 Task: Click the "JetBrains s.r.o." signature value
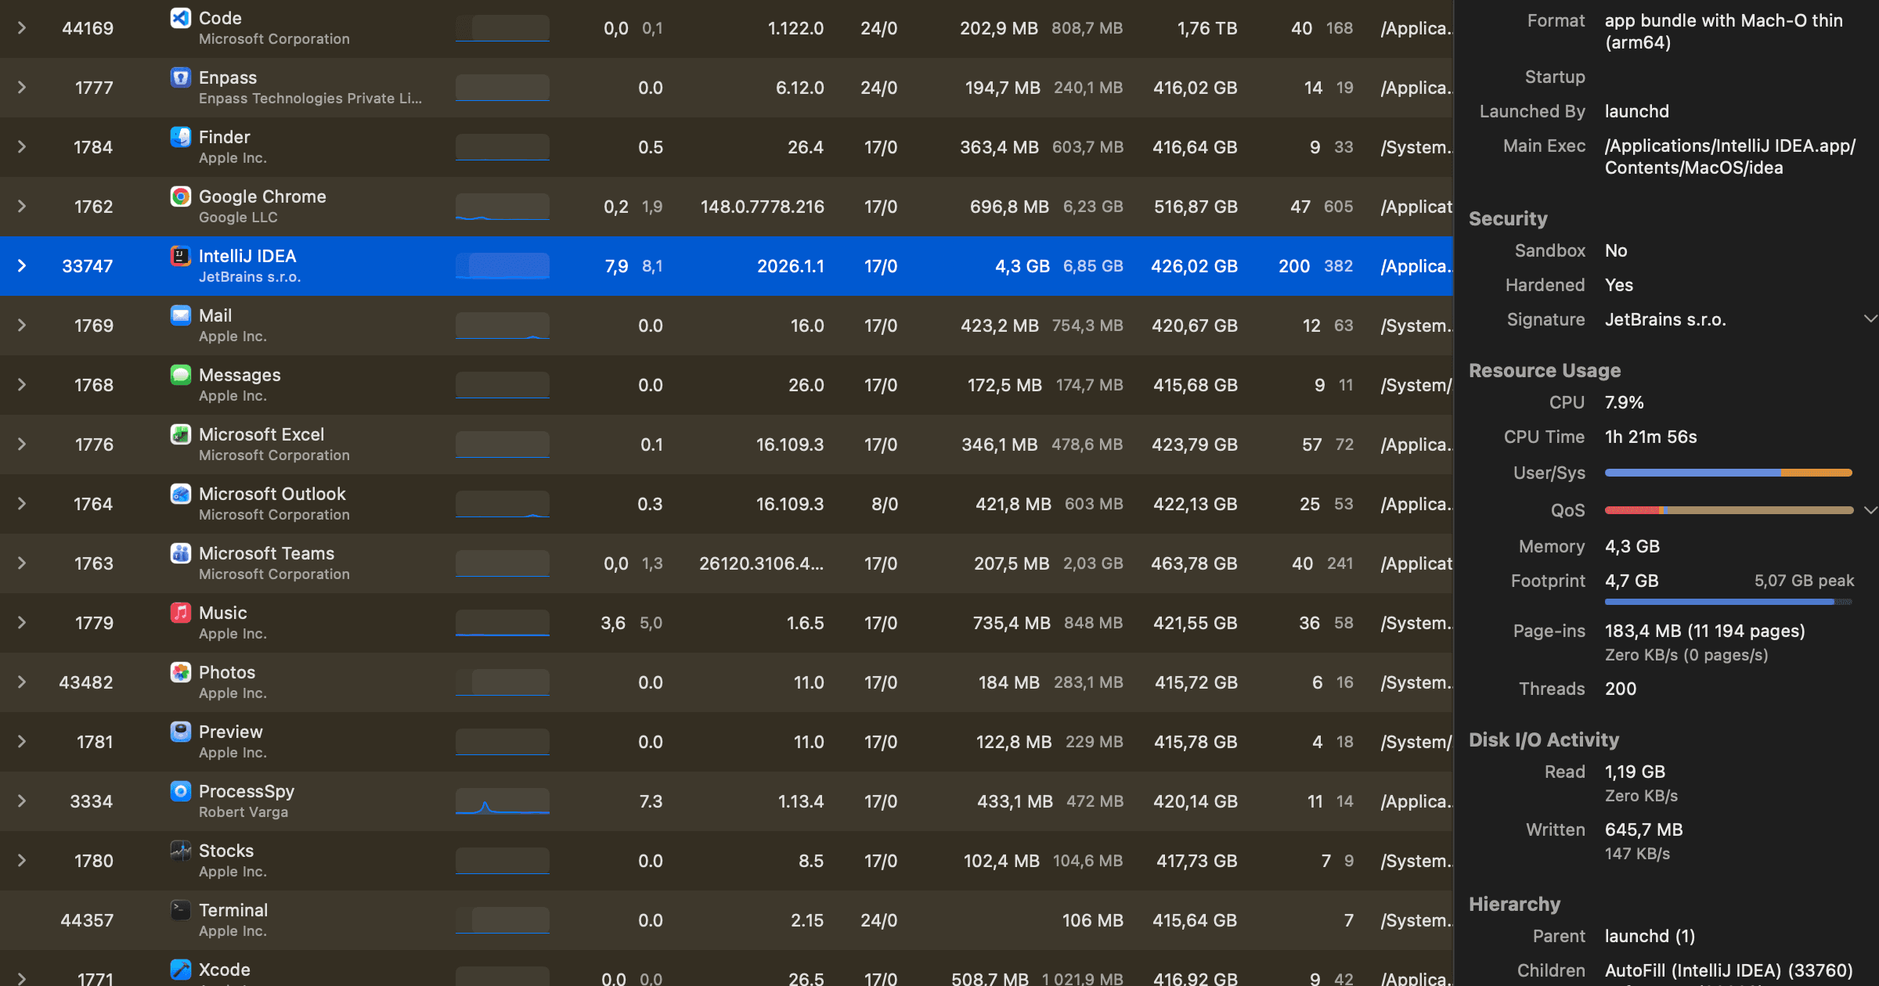tap(1665, 319)
